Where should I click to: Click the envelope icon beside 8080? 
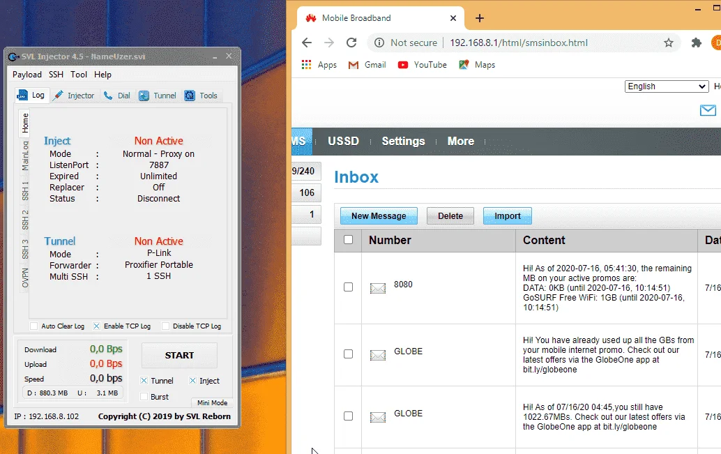pos(378,288)
